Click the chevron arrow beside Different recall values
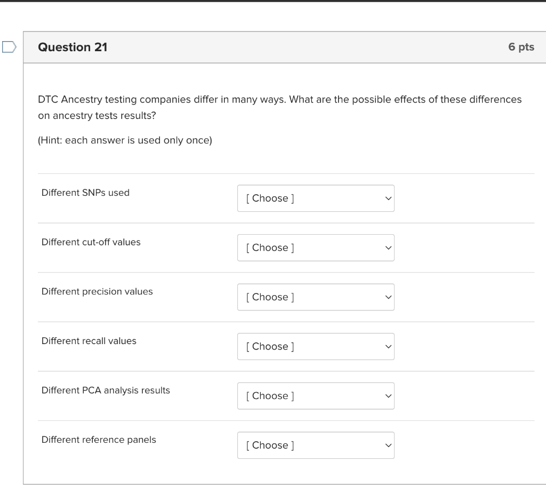 [388, 347]
